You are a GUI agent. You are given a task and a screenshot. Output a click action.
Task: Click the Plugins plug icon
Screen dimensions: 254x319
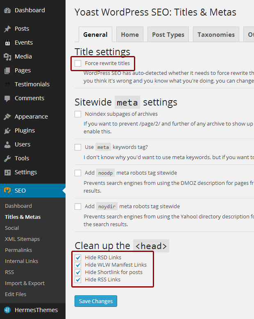point(7,130)
